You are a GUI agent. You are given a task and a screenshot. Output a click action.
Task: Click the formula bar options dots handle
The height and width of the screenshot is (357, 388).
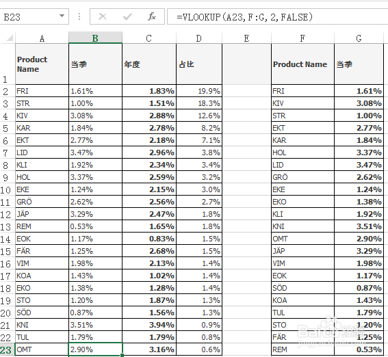click(x=79, y=16)
